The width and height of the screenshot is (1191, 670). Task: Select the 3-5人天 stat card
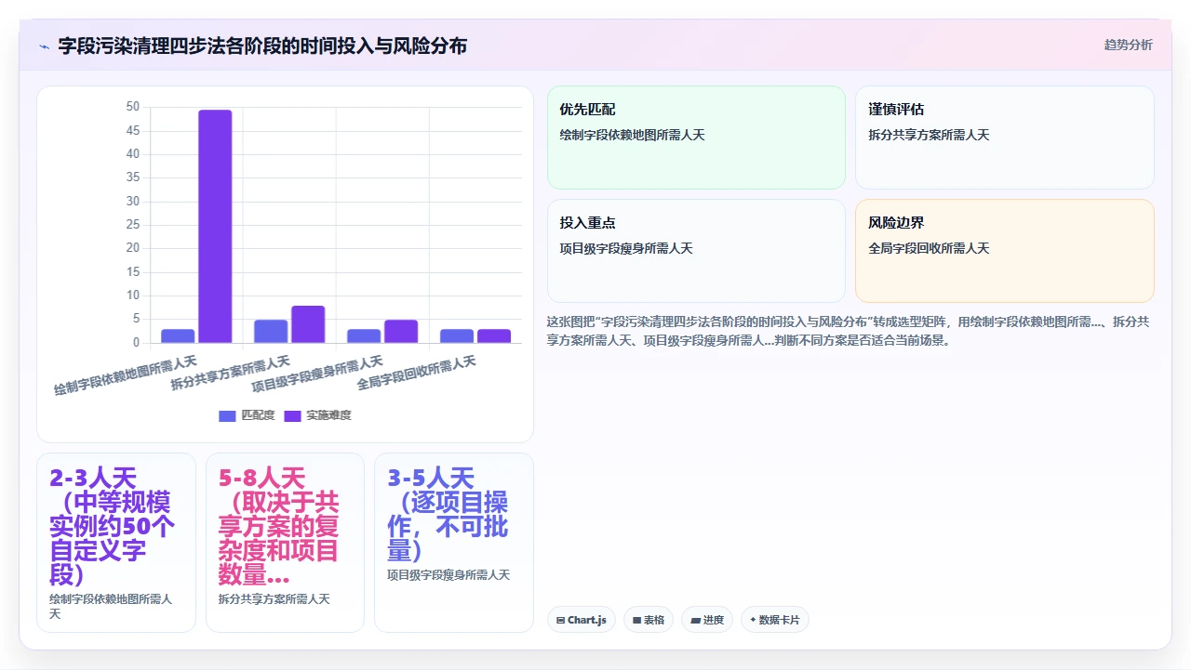pyautogui.click(x=454, y=543)
